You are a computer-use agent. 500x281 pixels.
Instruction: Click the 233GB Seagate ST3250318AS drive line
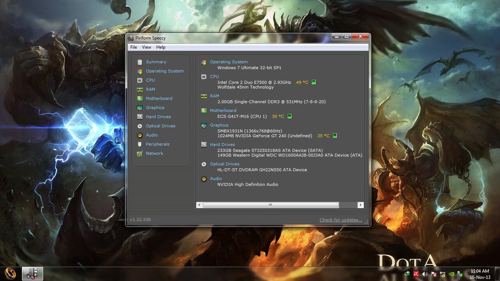tap(270, 150)
